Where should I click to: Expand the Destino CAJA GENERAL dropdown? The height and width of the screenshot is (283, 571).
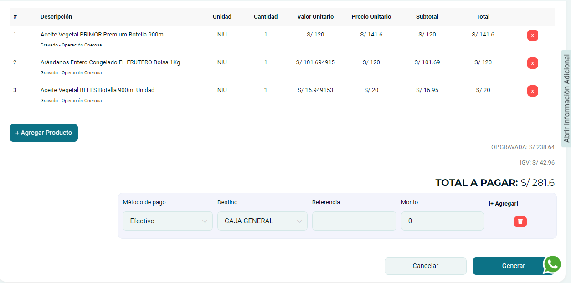[x=262, y=221]
